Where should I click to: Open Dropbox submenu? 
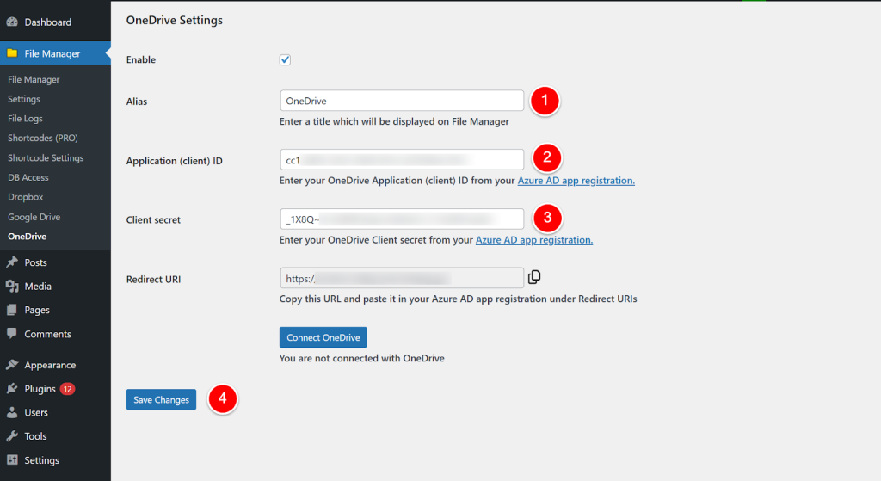(25, 197)
